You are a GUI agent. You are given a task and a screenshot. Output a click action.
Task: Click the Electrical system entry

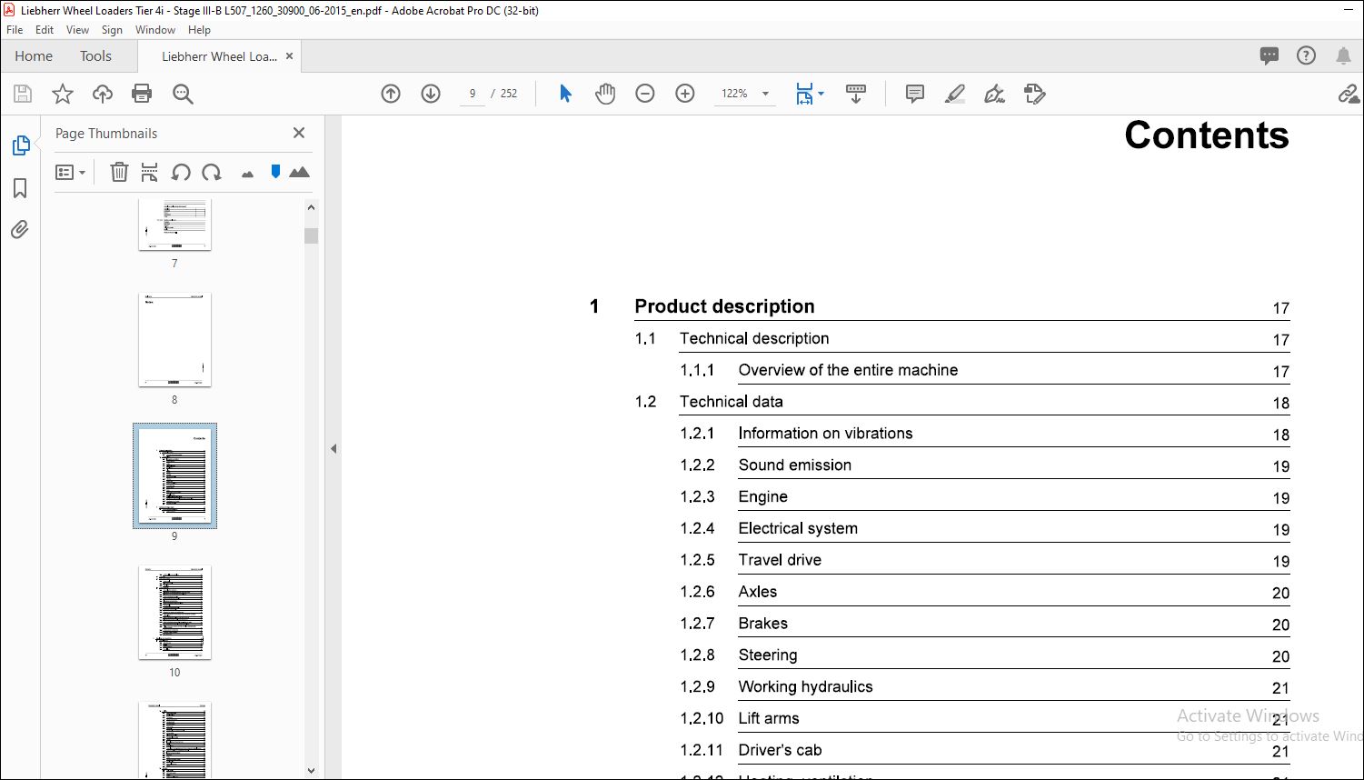(x=798, y=528)
